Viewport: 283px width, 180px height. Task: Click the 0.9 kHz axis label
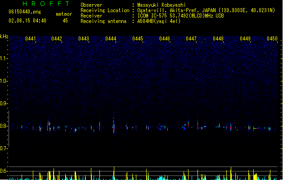(4, 103)
